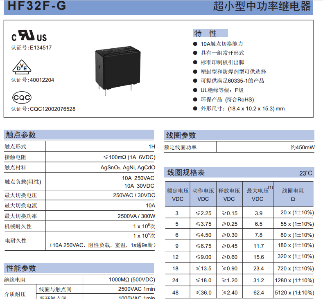Screen dimensions: 323x299
Task: Select certification number E134517
Action: coord(41,48)
